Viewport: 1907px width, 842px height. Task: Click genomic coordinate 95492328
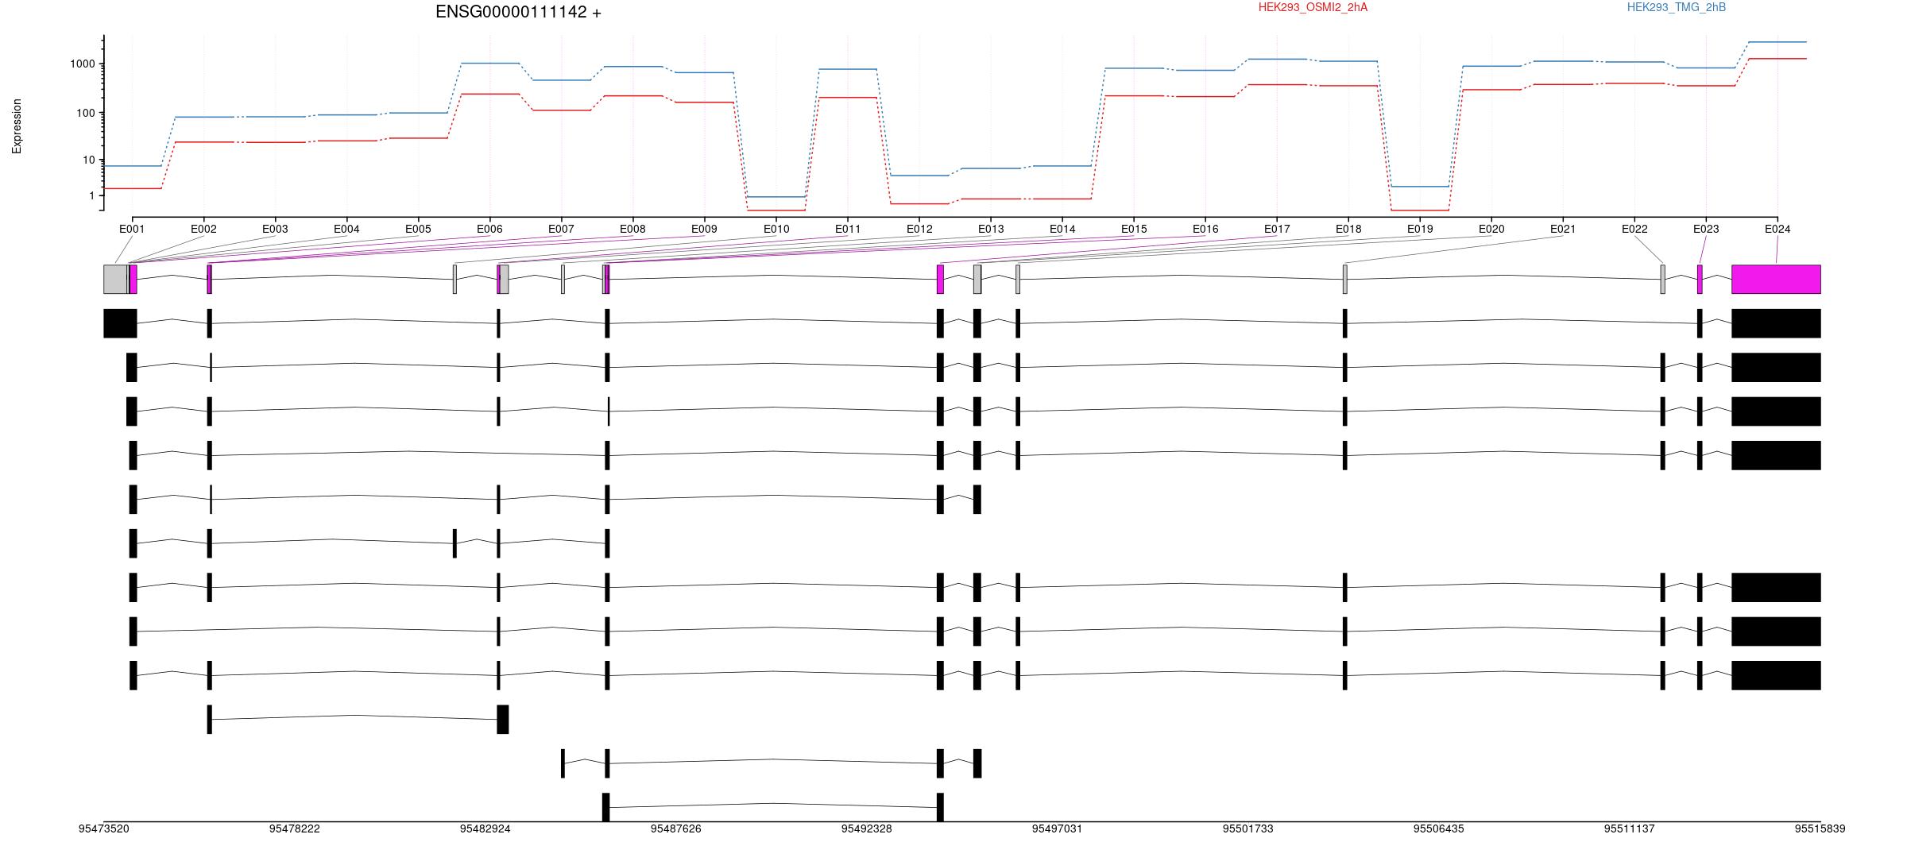867,828
